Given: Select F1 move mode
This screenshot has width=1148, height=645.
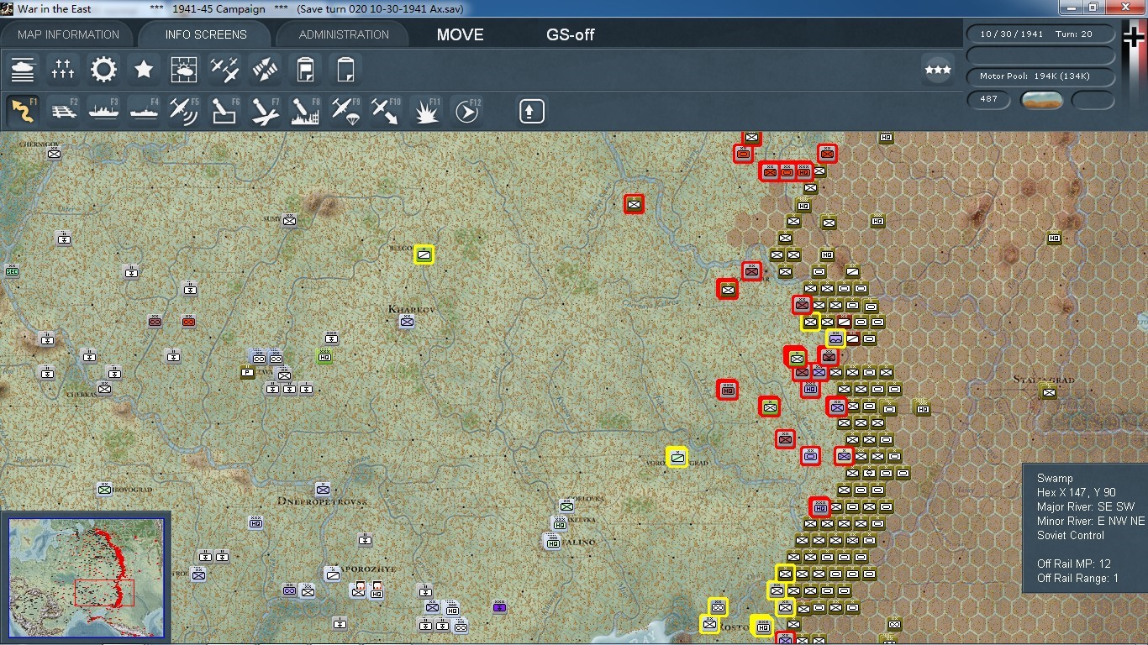Looking at the screenshot, I should pyautogui.click(x=23, y=111).
